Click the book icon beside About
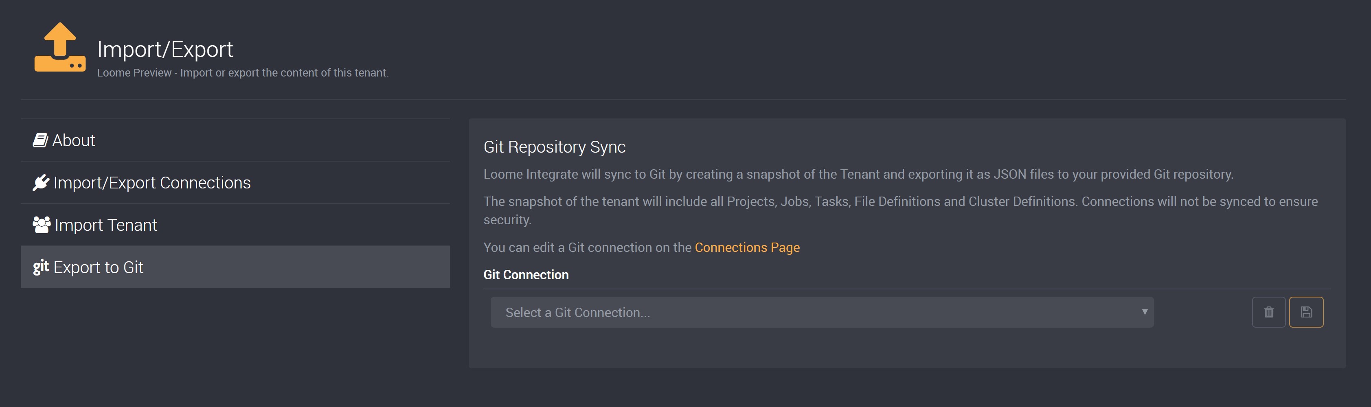The height and width of the screenshot is (407, 1371). pos(40,140)
